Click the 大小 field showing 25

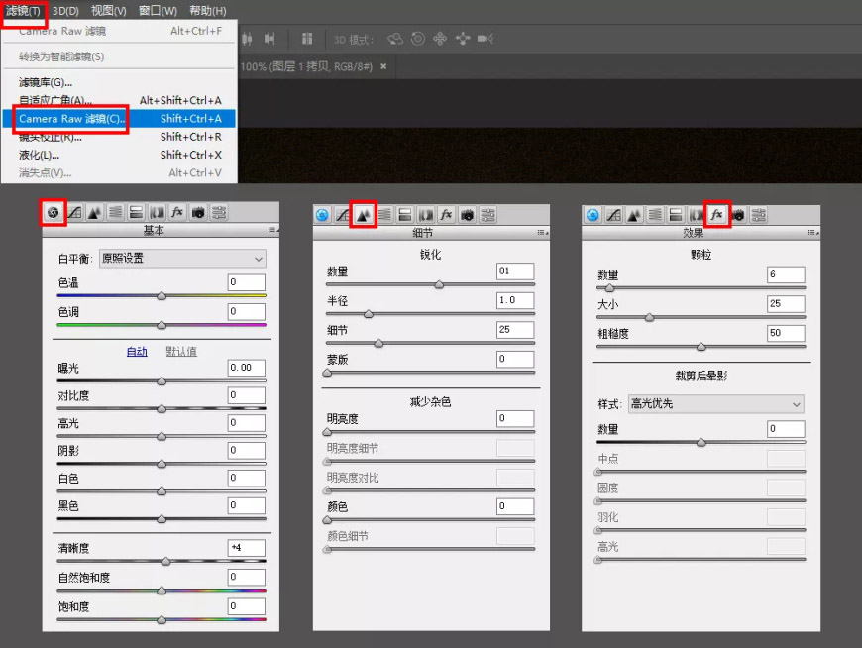(786, 304)
